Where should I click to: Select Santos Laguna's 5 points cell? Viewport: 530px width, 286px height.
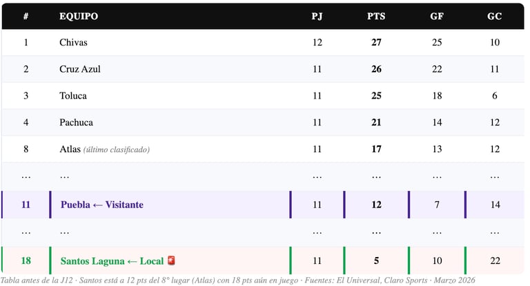pyautogui.click(x=376, y=261)
